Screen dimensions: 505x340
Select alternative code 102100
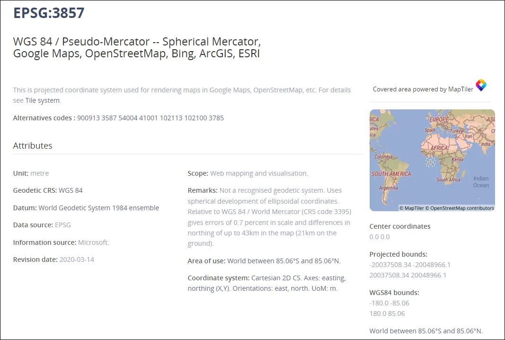click(x=195, y=118)
